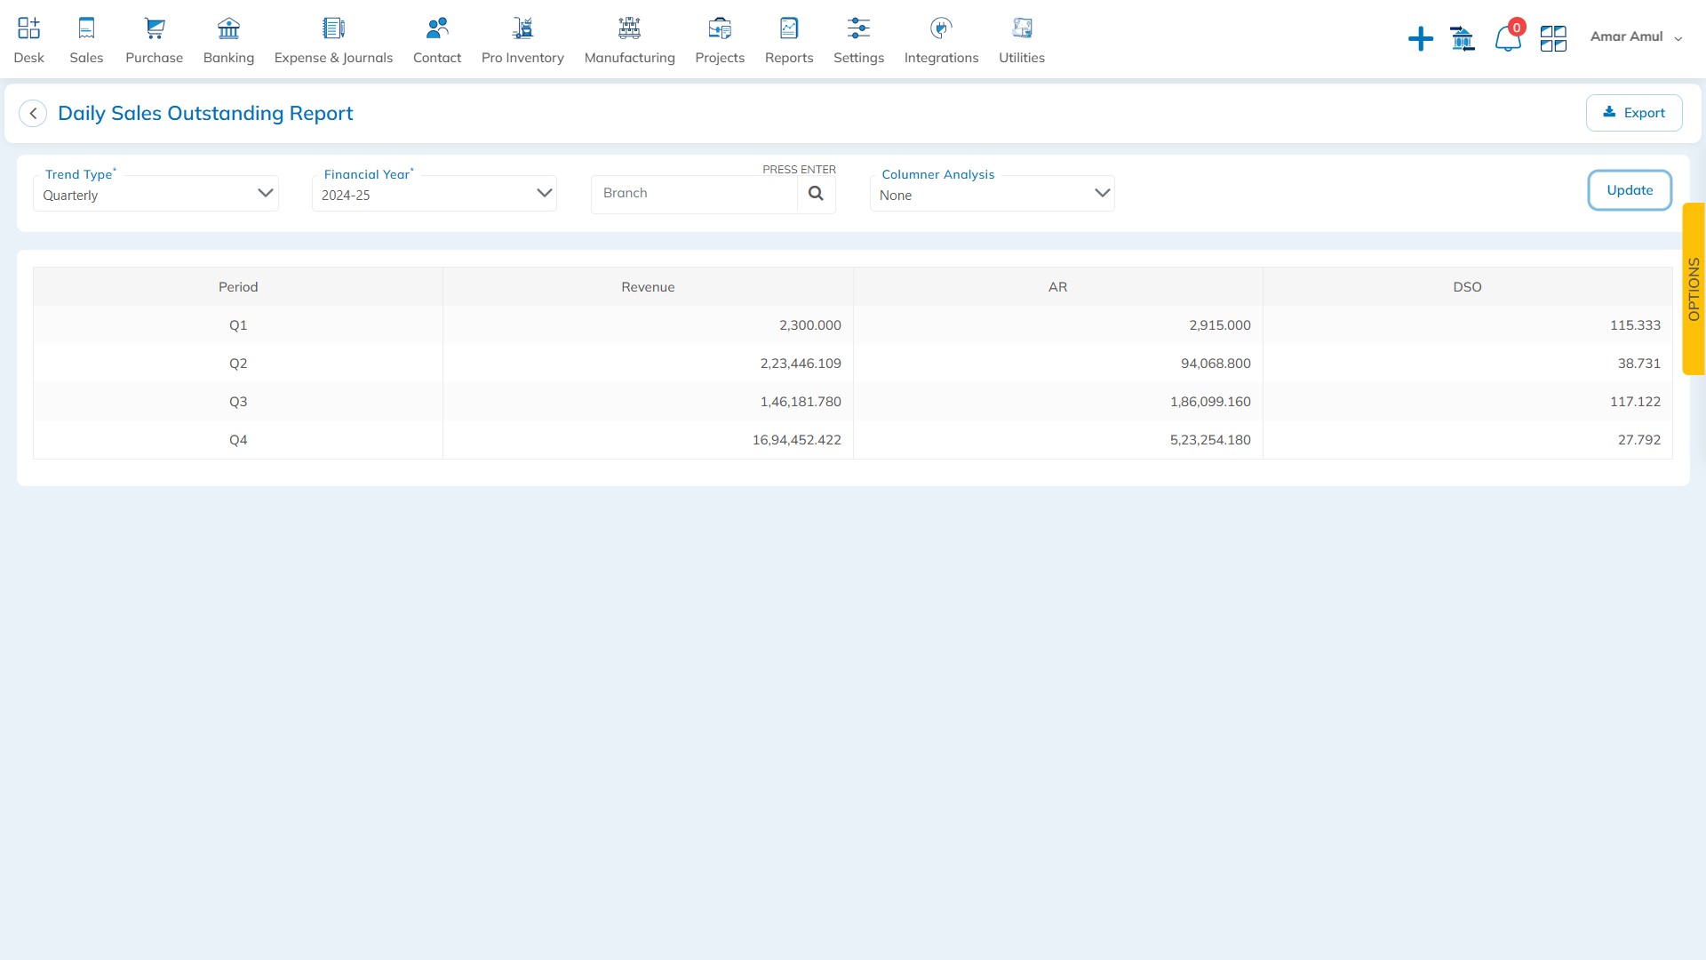Click Q2 revenue value 2,23,446.109
This screenshot has width=1706, height=960.
pyautogui.click(x=800, y=364)
